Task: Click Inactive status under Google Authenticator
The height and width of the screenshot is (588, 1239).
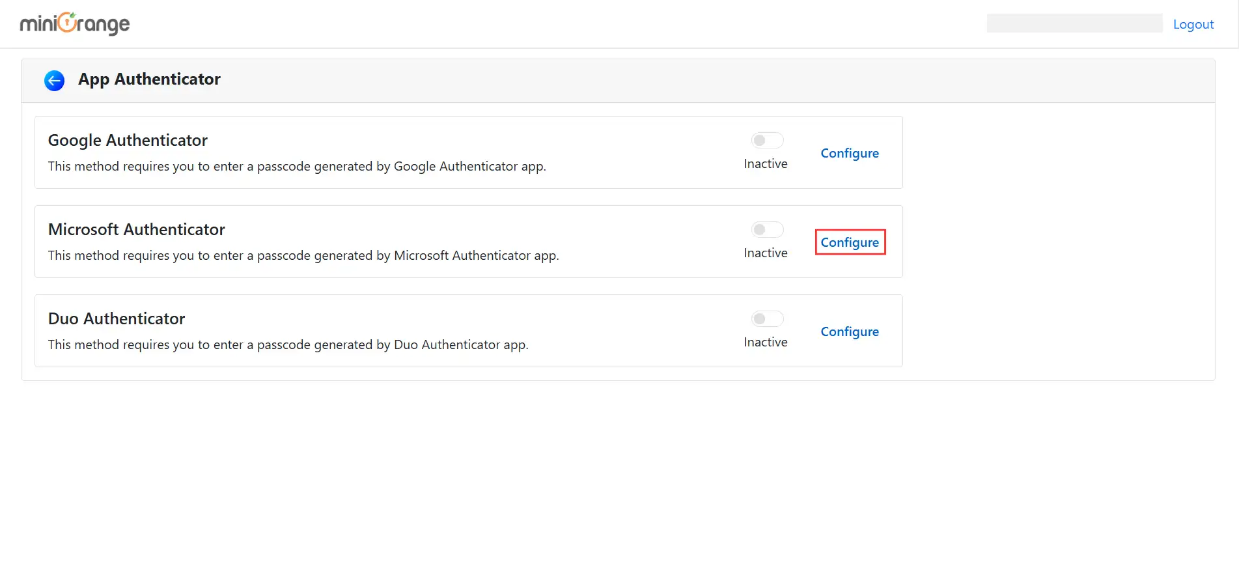Action: click(x=766, y=163)
